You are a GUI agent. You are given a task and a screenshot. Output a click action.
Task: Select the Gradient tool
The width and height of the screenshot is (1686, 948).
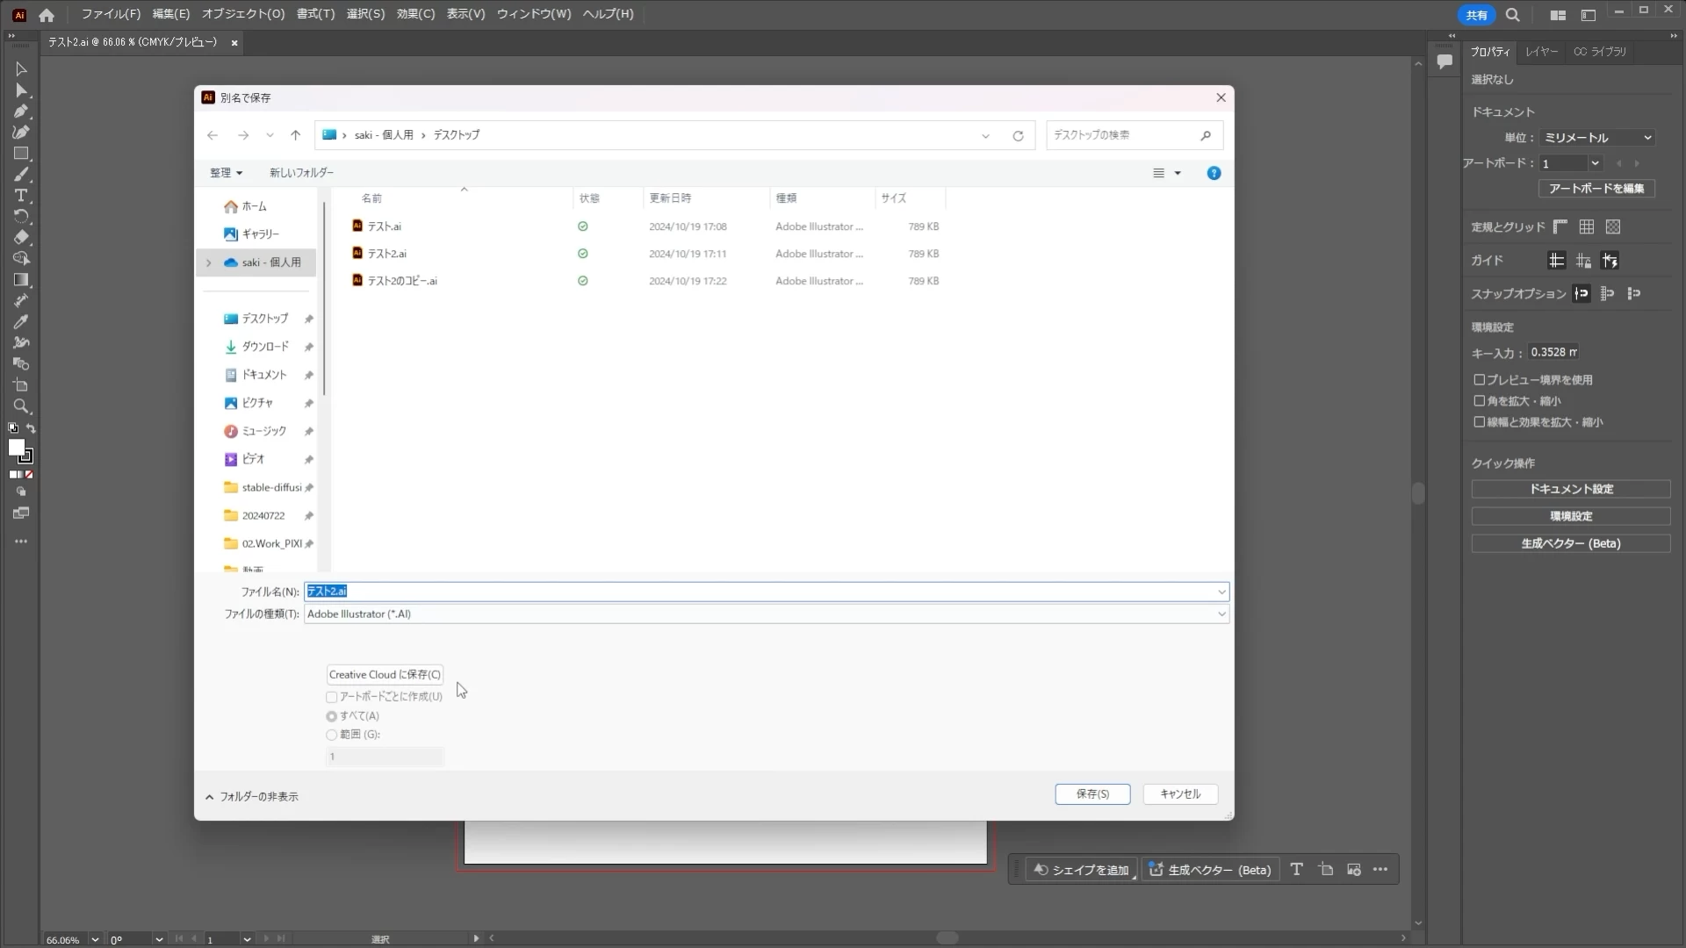21,280
